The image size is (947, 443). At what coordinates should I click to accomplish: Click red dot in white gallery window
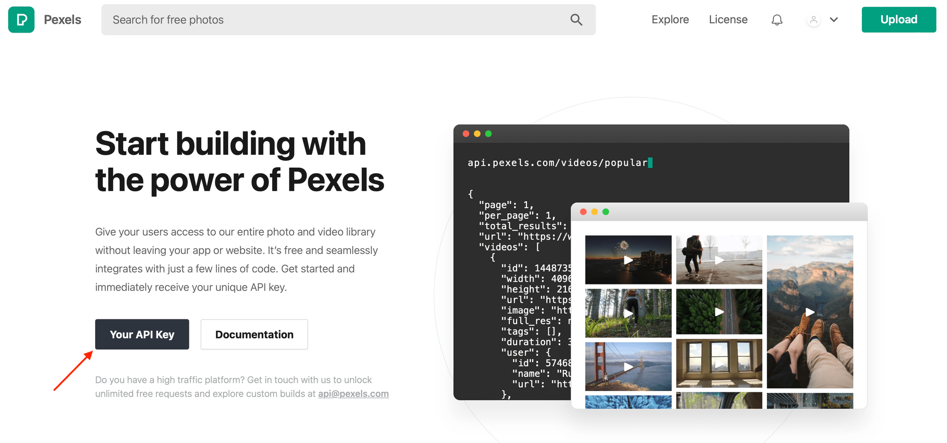[x=583, y=212]
